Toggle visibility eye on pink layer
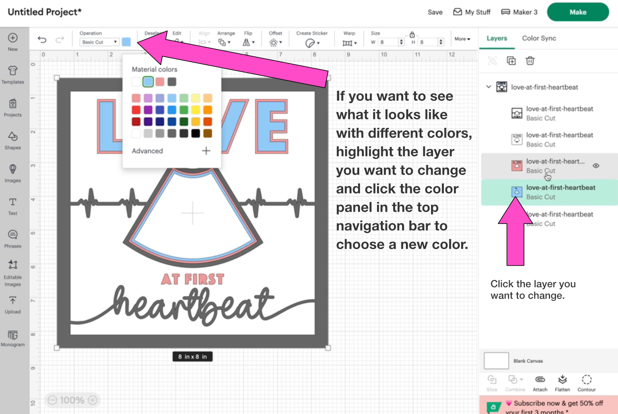The image size is (618, 414). (x=596, y=166)
